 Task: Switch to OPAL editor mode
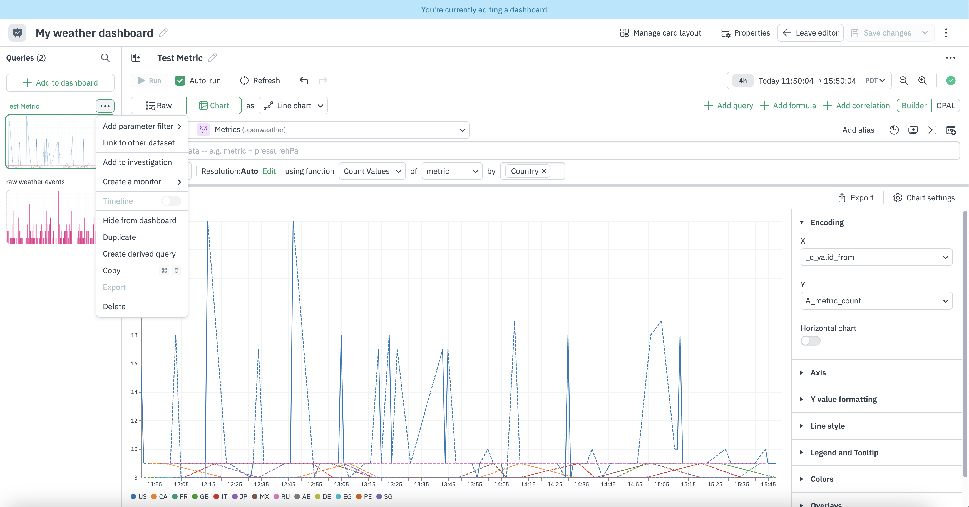pos(945,106)
